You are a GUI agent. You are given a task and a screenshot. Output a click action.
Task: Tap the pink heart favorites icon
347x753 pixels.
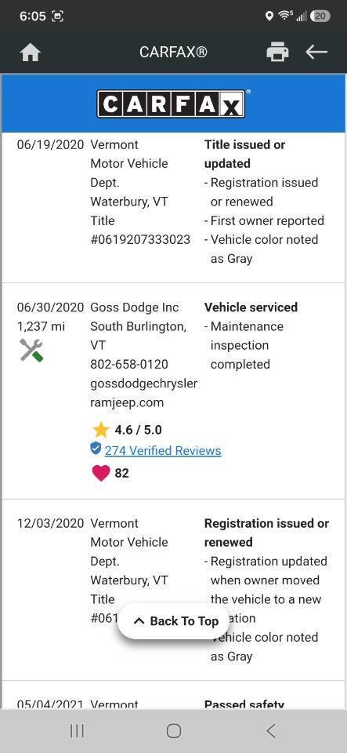coord(100,473)
